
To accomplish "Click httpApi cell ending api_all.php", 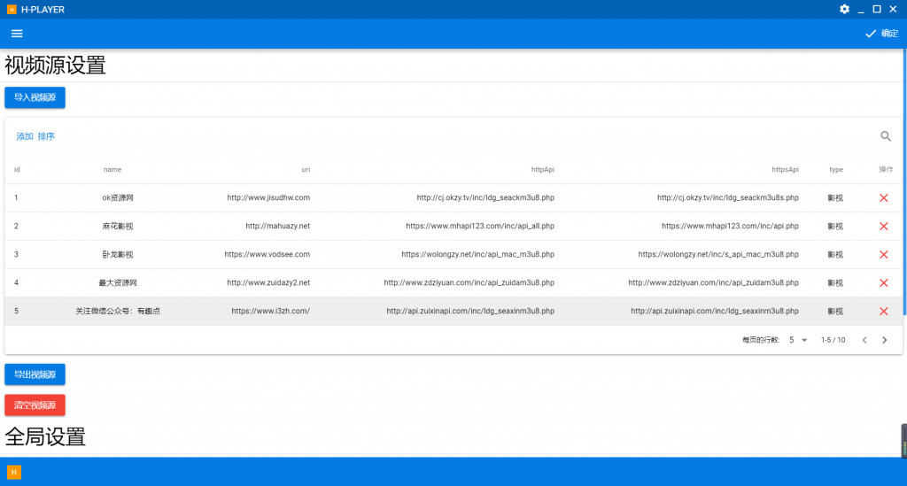I will (480, 226).
